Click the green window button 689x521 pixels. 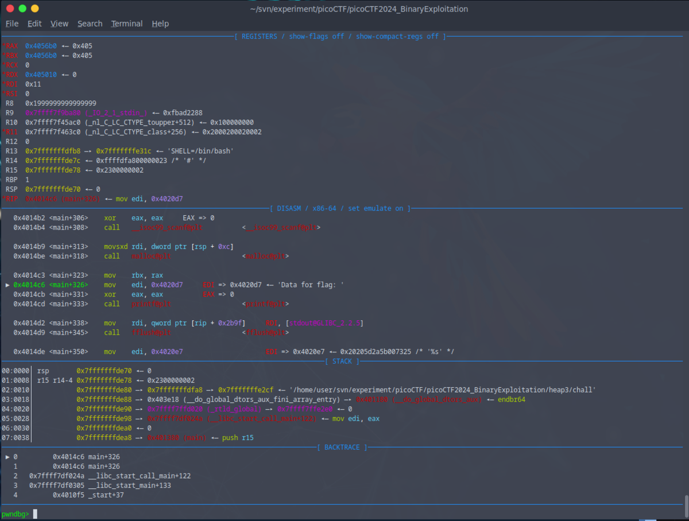pos(22,9)
